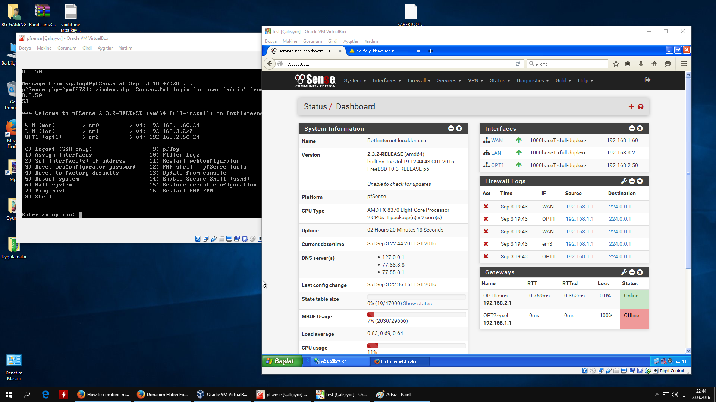This screenshot has height=402, width=716.
Task: Collapse the Firewall Logs widget
Action: (x=632, y=181)
